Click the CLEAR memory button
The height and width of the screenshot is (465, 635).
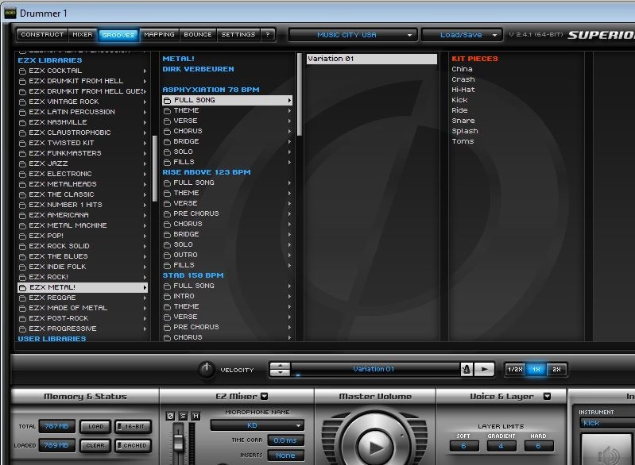pos(95,446)
